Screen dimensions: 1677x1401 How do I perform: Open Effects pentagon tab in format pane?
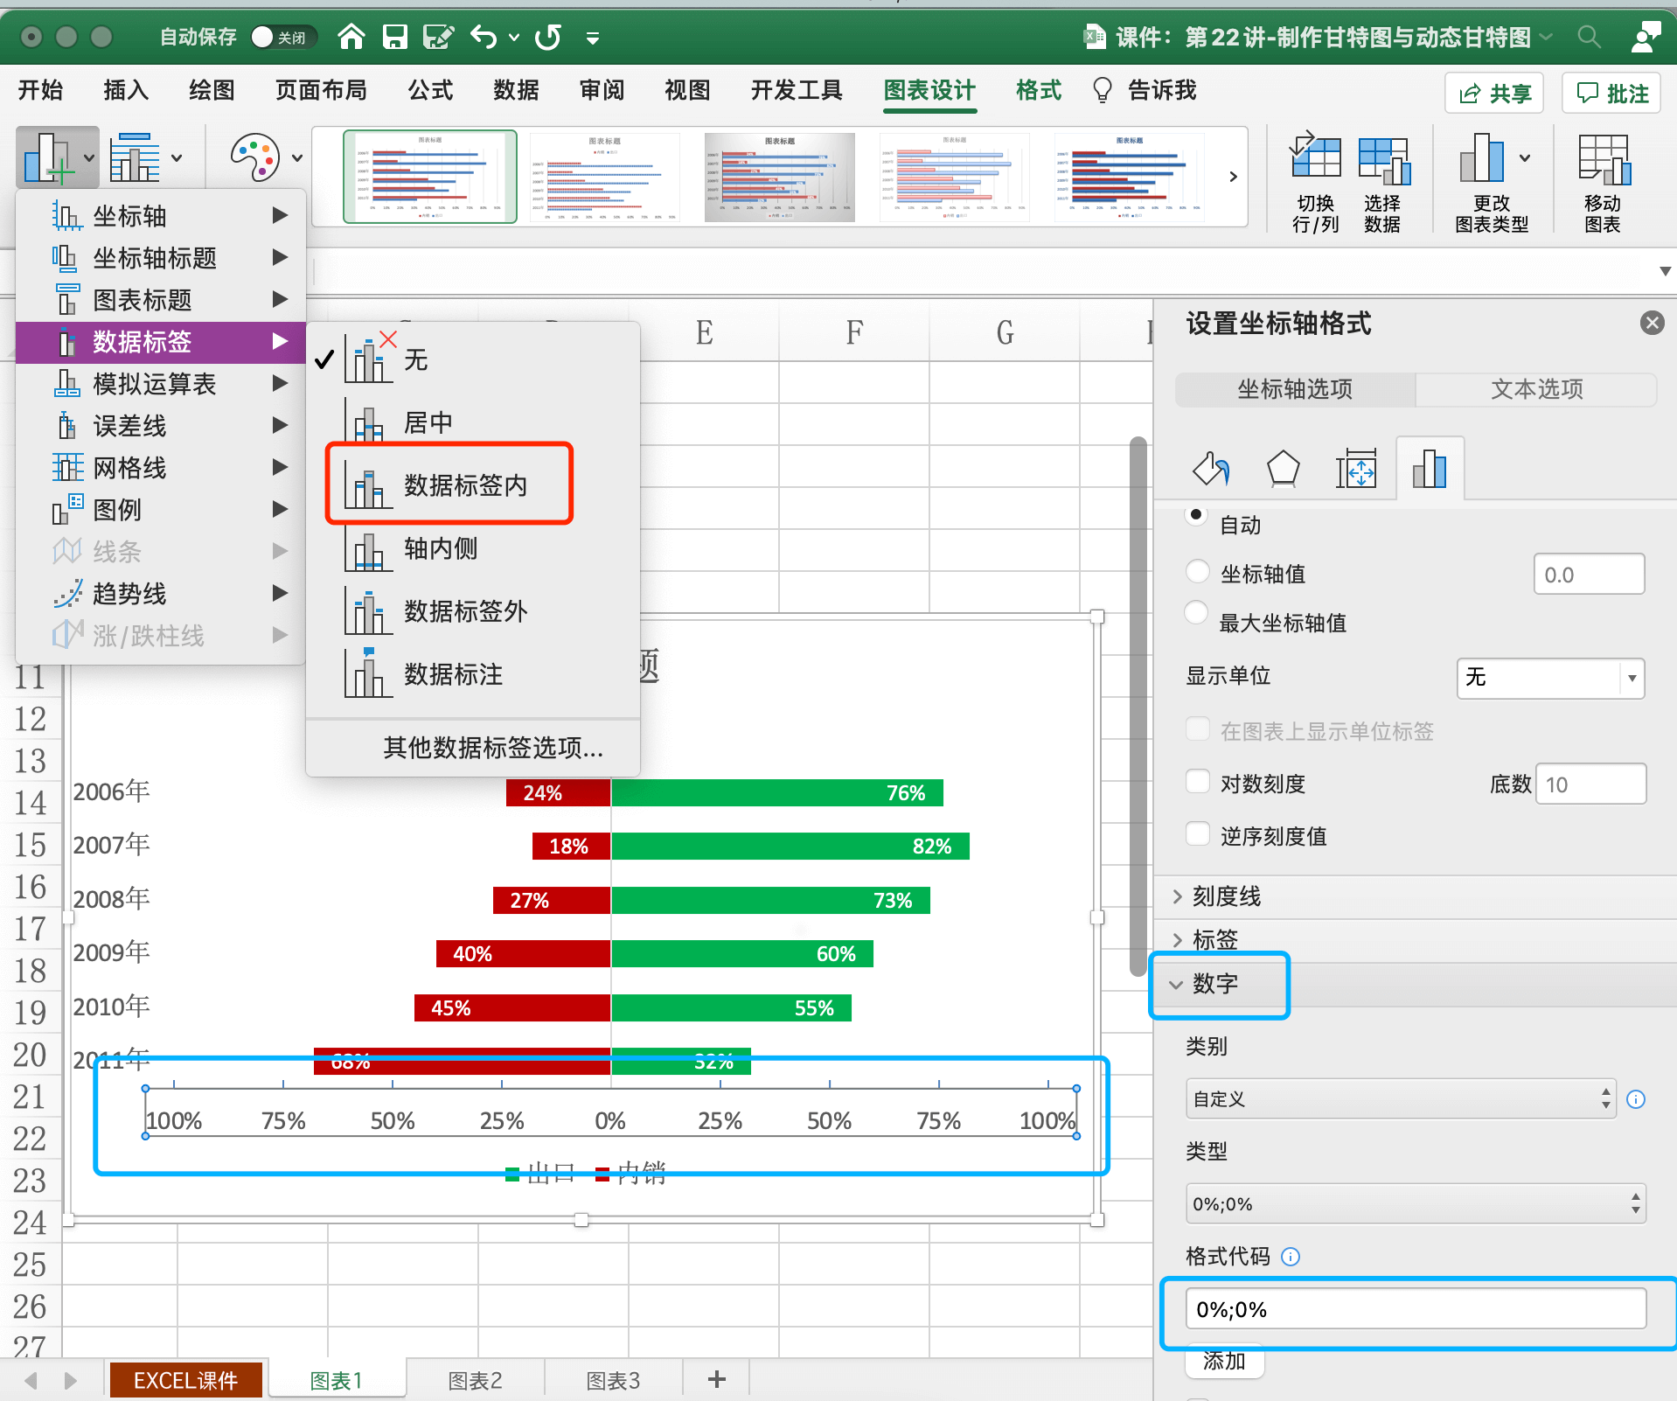1283,470
